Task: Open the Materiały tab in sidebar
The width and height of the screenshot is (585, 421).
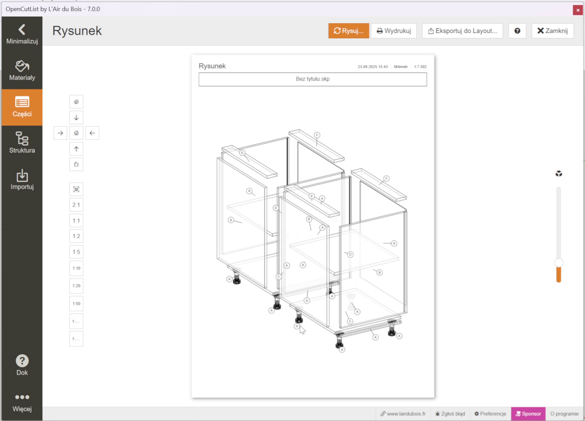Action: 22,71
